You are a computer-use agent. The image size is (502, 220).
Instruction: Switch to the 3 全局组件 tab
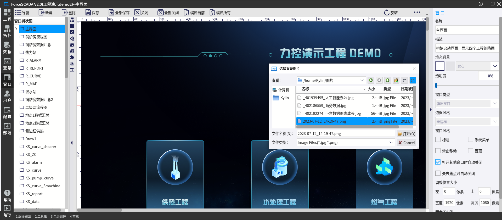click(x=58, y=216)
